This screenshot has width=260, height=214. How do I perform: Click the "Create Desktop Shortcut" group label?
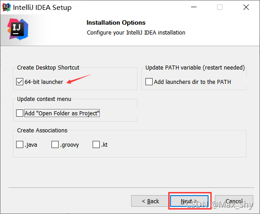tap(48, 67)
